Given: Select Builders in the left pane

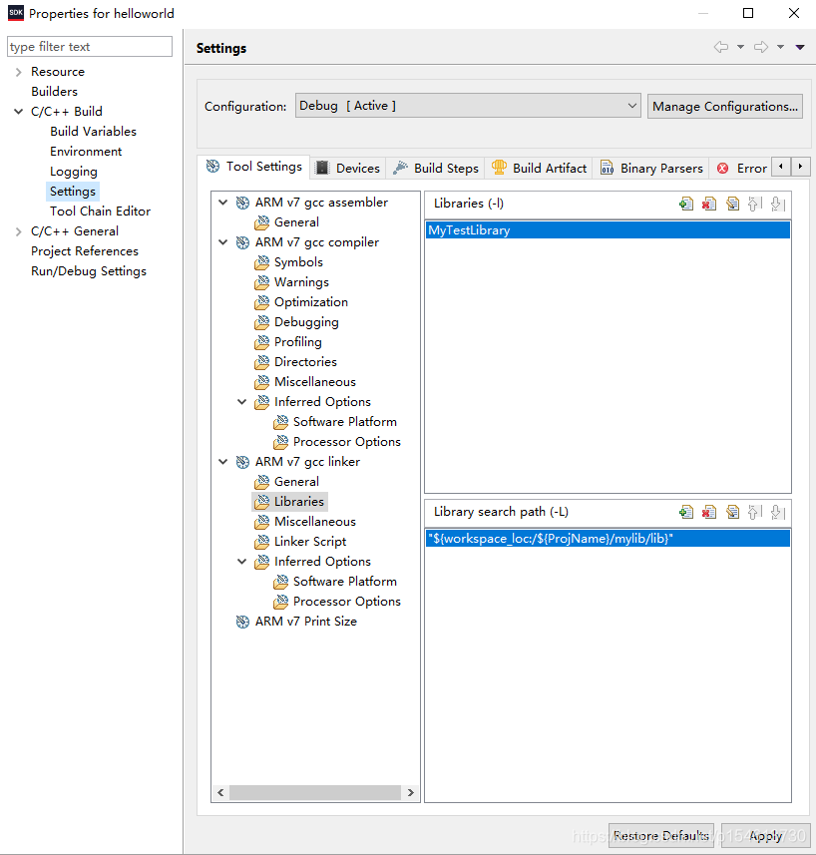Looking at the screenshot, I should coord(55,92).
